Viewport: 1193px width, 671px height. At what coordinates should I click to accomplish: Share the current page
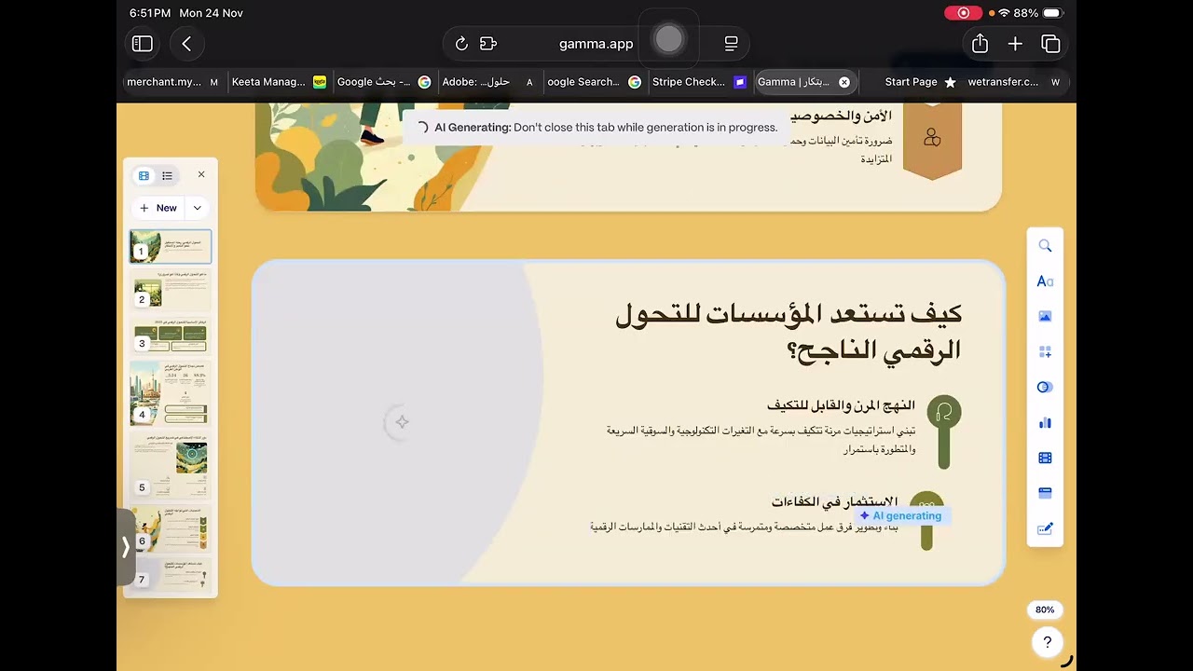click(980, 44)
